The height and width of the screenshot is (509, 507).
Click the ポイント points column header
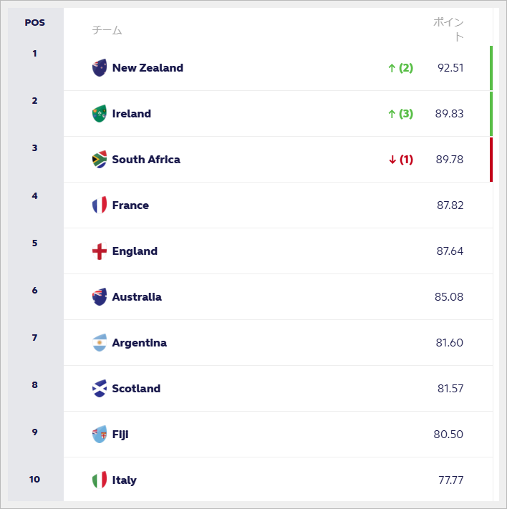tap(449, 29)
